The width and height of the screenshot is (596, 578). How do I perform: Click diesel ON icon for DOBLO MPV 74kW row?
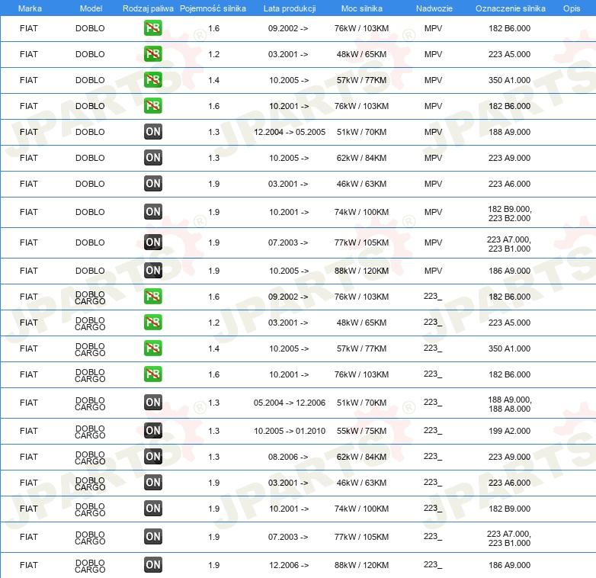pos(152,212)
